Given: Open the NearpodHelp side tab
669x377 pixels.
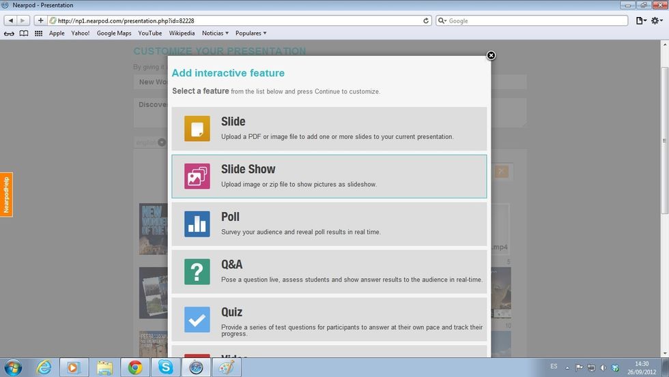Looking at the screenshot, I should [x=6, y=195].
